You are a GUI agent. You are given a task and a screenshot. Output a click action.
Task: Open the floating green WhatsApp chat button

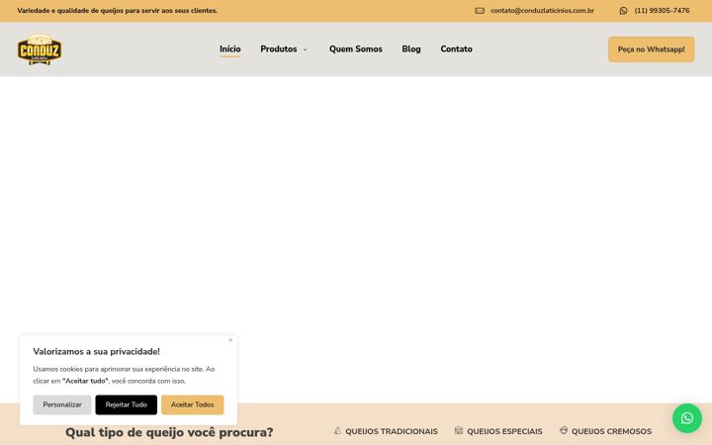pyautogui.click(x=687, y=417)
